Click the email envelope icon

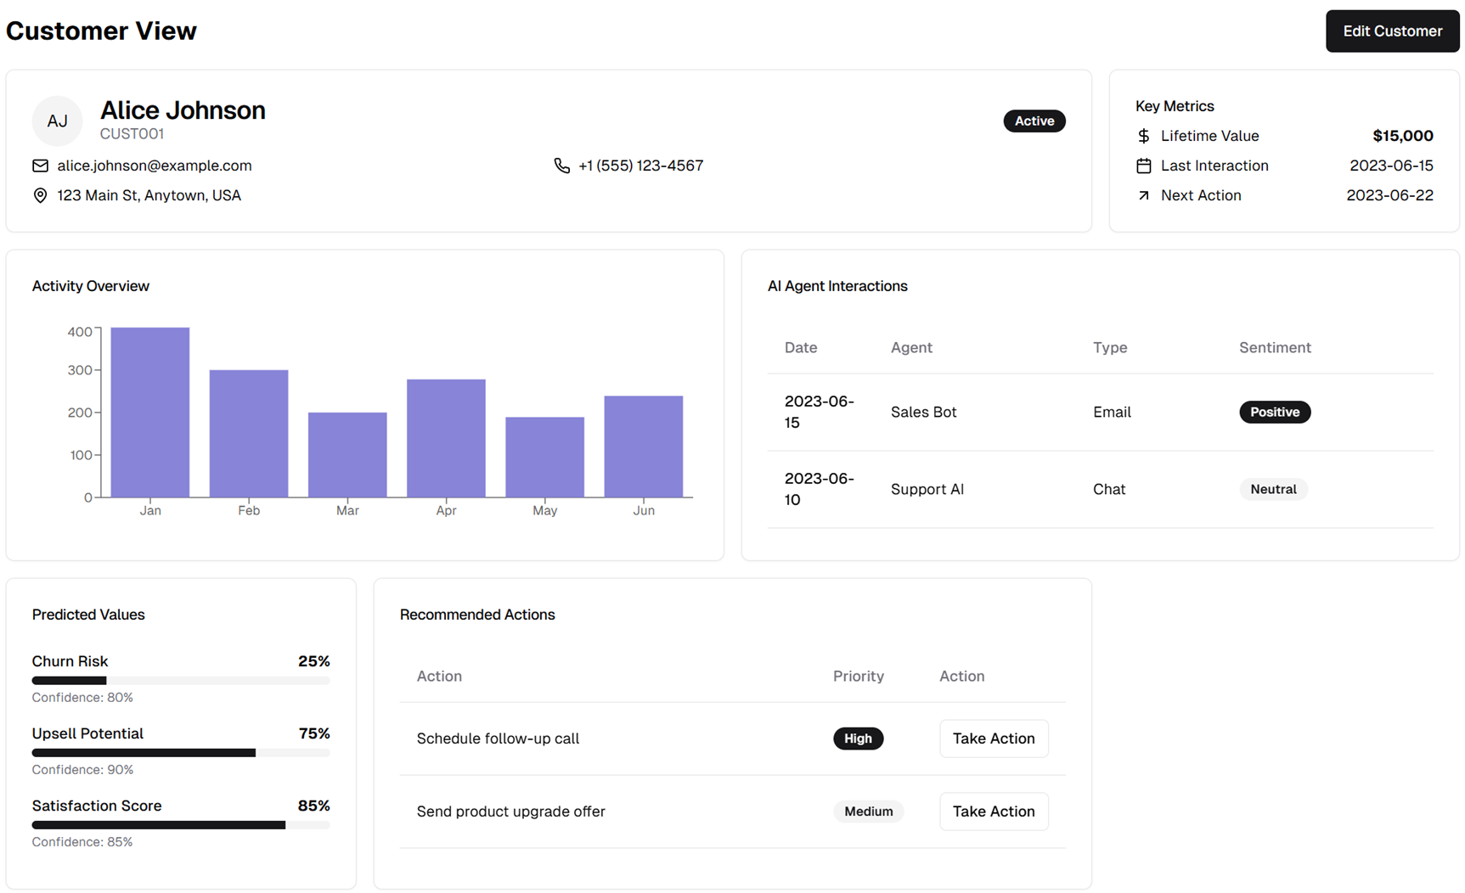click(x=40, y=166)
